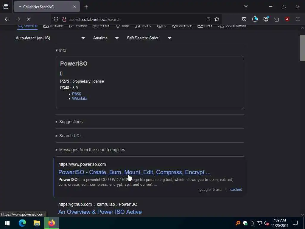Open PowerISO - Create, Burn, Mount result
The image size is (305, 229).
pyautogui.click(x=134, y=172)
